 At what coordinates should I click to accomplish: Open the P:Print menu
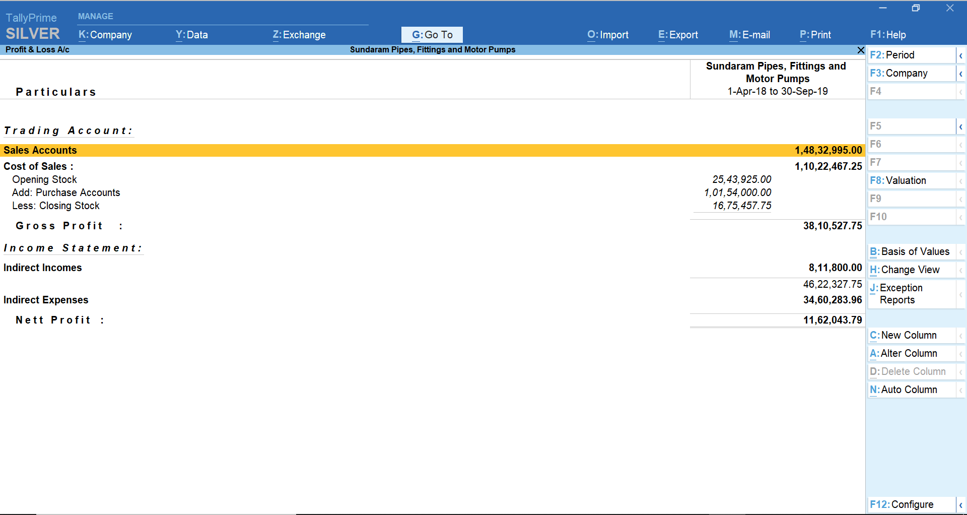click(x=815, y=35)
